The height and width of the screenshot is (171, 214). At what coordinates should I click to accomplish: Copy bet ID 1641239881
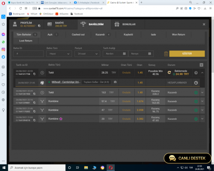click(x=34, y=103)
